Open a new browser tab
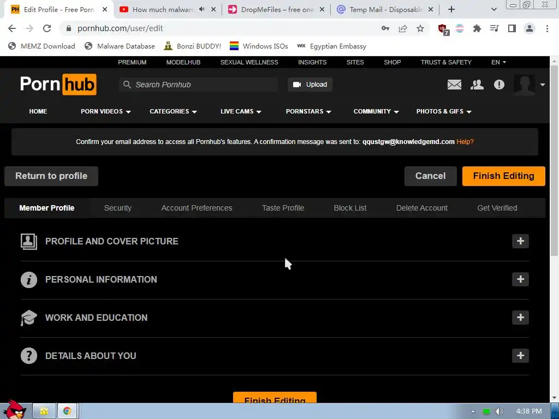The image size is (559, 419). tap(451, 10)
